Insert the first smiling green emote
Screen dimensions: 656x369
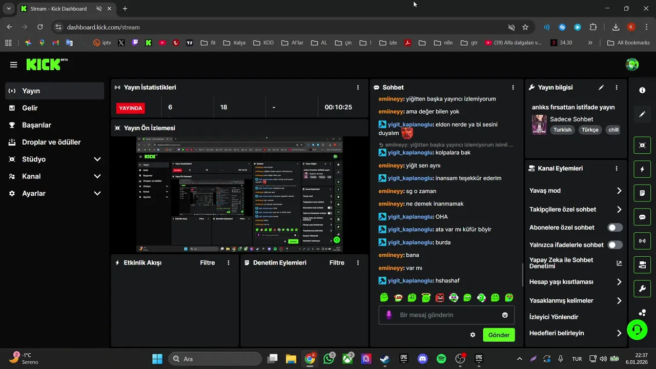[384, 297]
